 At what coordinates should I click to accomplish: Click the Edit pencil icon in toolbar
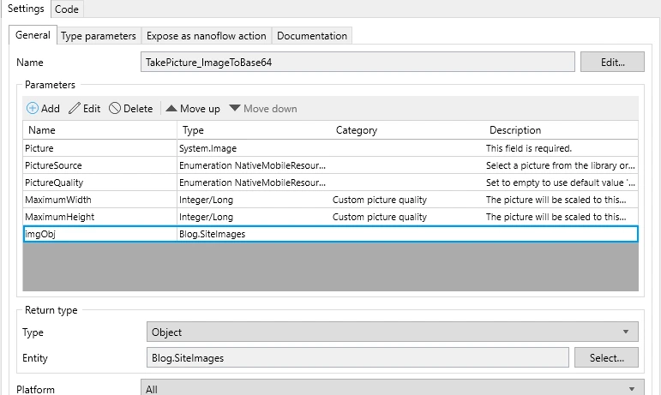click(x=75, y=109)
